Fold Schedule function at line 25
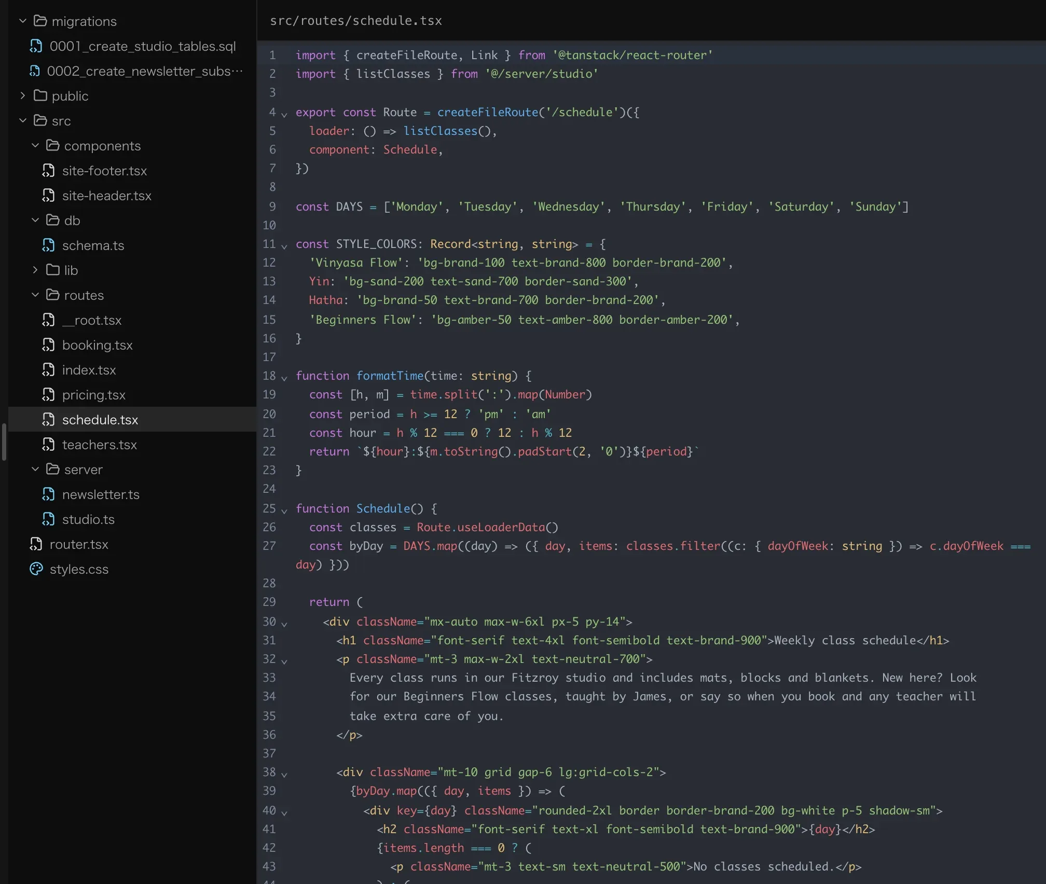Screen dimensions: 1046x884 coord(284,511)
